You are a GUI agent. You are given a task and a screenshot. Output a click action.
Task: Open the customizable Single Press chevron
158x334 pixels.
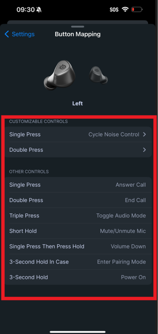145,134
